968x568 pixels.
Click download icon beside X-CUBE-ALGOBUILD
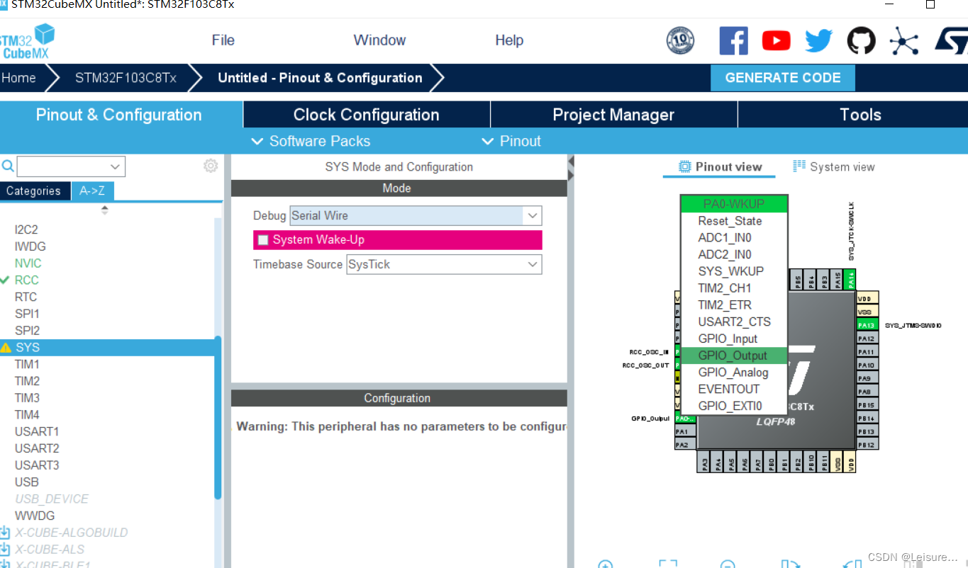[x=5, y=533]
